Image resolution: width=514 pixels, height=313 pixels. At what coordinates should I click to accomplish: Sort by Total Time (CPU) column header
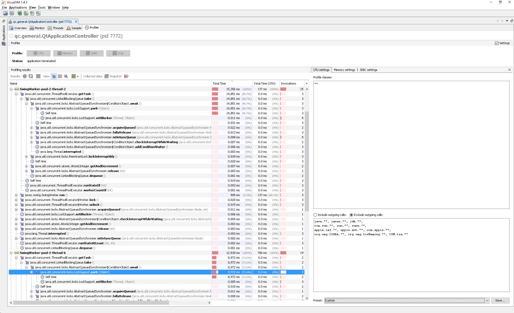pos(265,83)
